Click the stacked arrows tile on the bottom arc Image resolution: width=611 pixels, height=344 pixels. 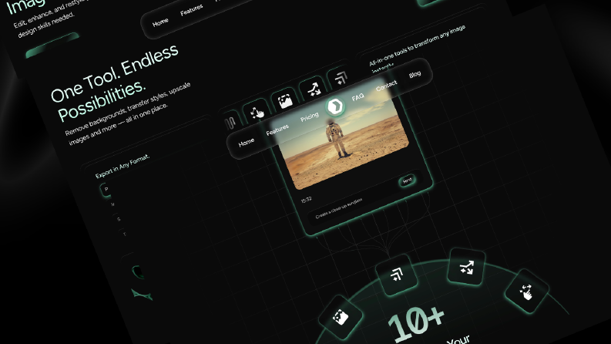point(397,275)
